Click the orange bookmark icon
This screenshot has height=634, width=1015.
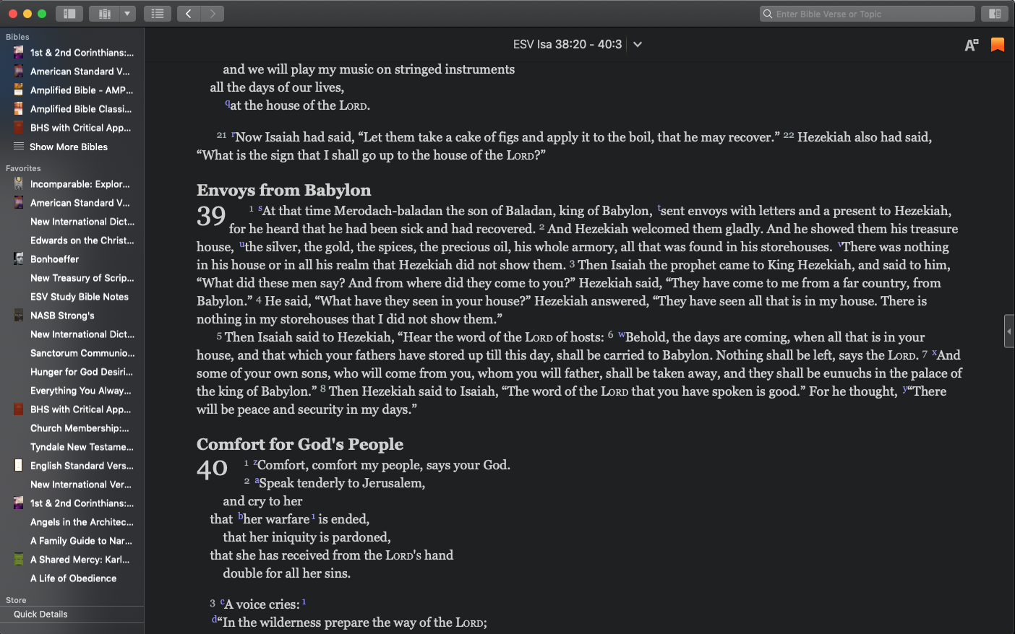click(998, 45)
